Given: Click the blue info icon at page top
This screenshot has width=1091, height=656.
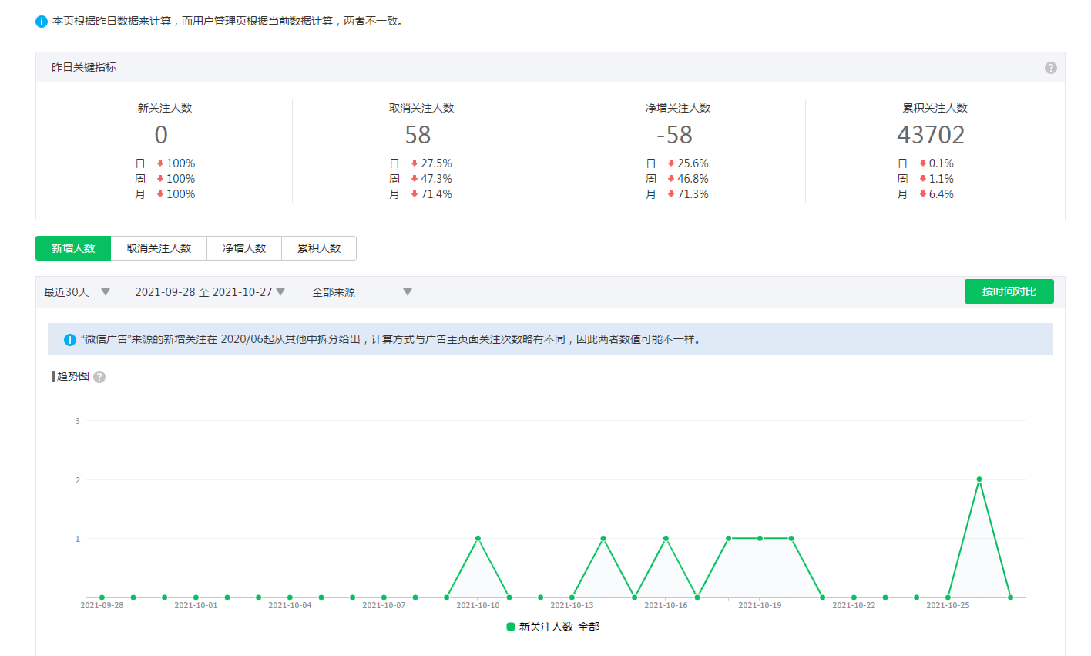Looking at the screenshot, I should point(42,22).
